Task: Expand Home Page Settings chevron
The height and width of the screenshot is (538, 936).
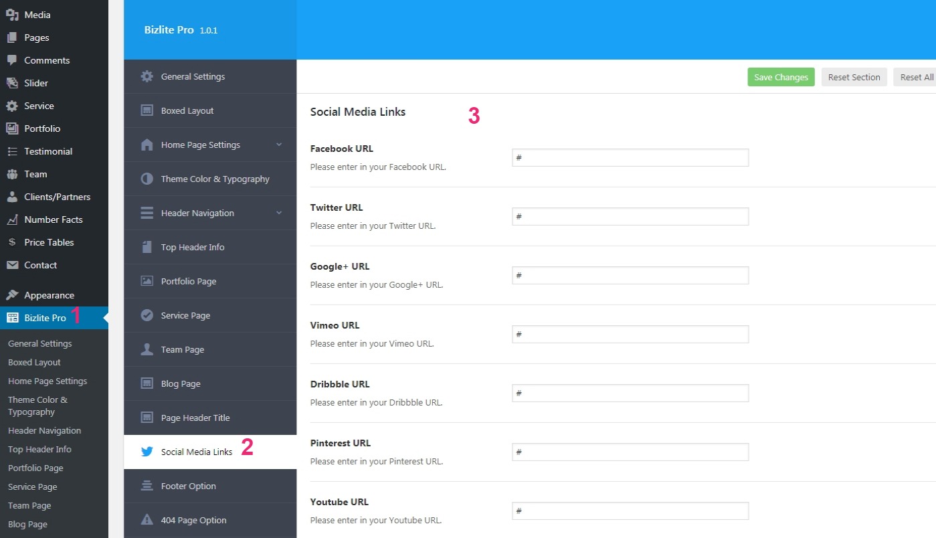Action: point(279,145)
